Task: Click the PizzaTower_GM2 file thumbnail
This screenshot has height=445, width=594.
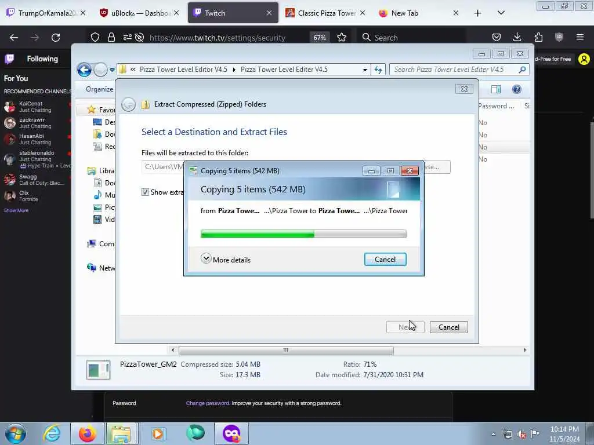Action: 98,370
